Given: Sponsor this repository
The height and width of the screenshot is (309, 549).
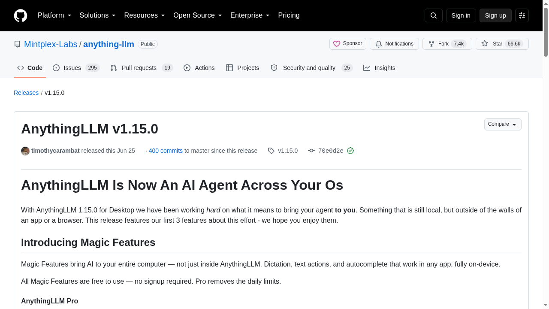Looking at the screenshot, I should click(x=348, y=44).
